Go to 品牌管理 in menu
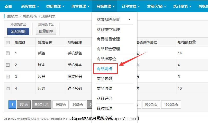208x123 pixels. [x=104, y=108]
